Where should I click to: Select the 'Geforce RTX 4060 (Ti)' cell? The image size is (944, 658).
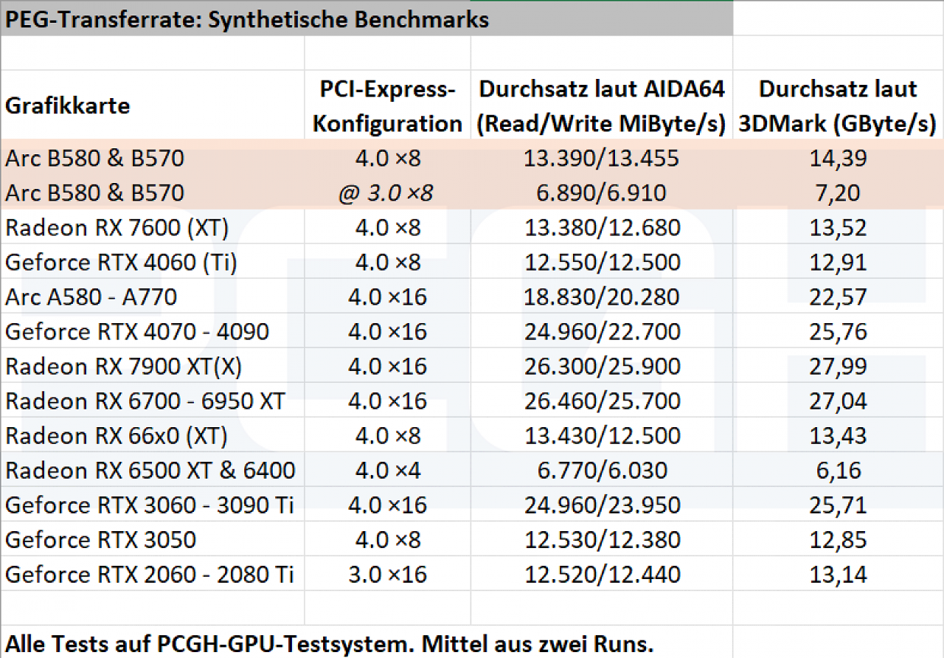(x=153, y=261)
